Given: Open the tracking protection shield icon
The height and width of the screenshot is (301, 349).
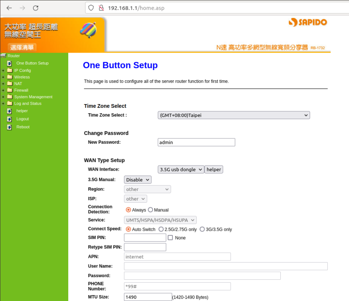Looking at the screenshot, I should tap(91, 8).
